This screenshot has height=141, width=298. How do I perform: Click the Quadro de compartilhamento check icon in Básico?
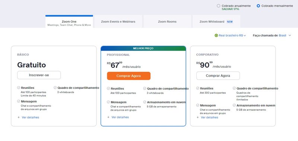click(x=55, y=88)
